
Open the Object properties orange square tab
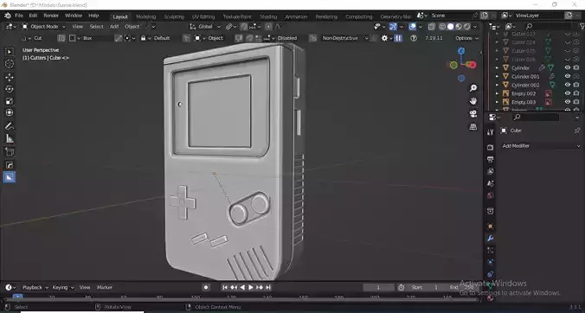coord(490,227)
